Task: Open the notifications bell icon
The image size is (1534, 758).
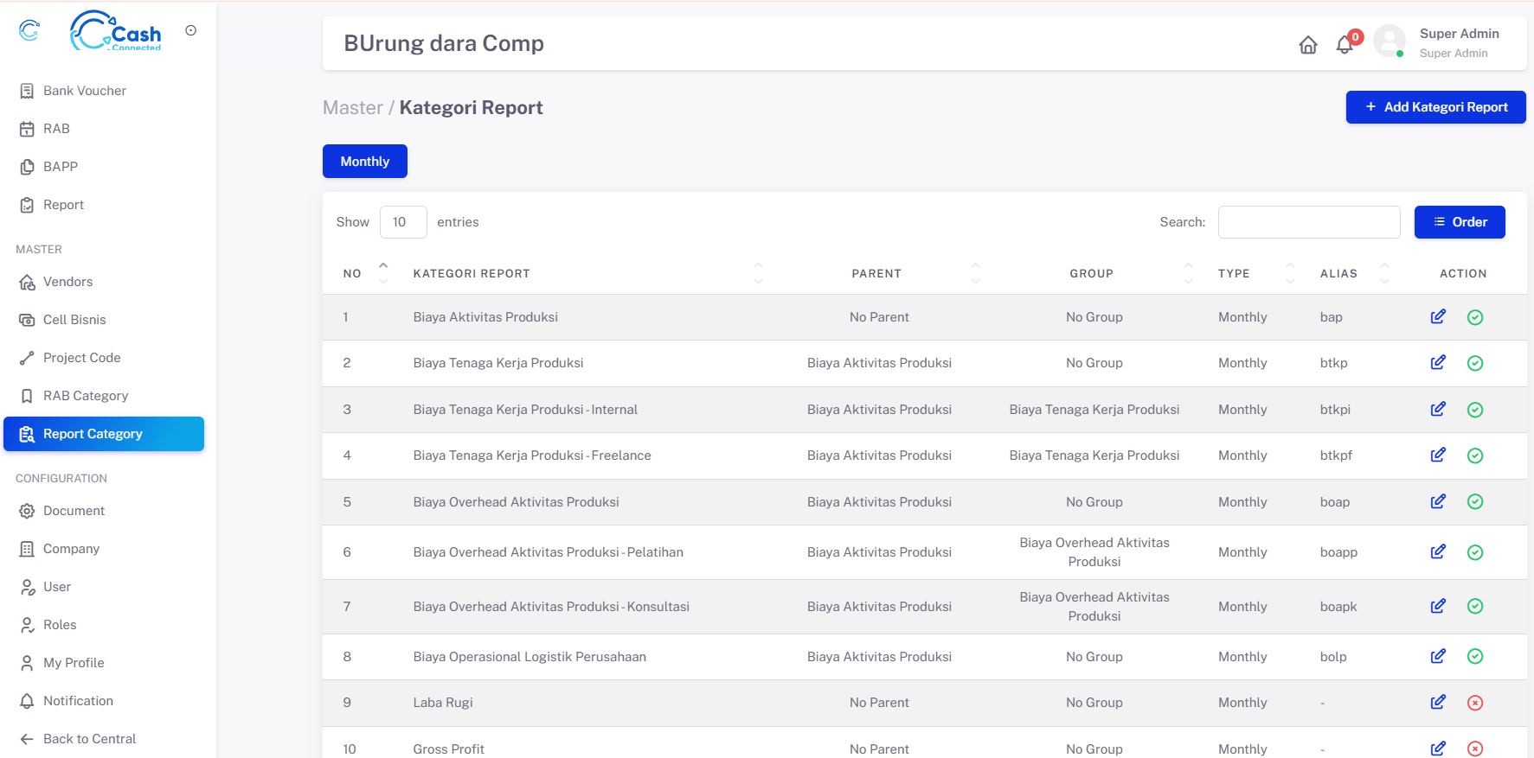Action: point(1345,45)
